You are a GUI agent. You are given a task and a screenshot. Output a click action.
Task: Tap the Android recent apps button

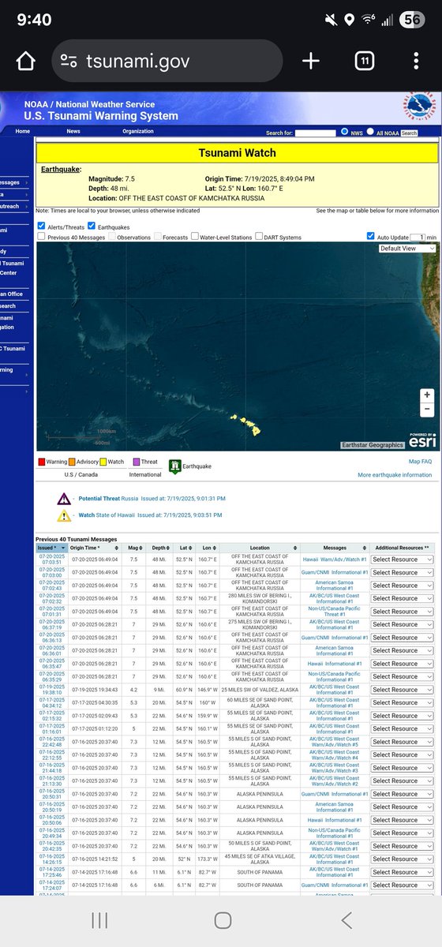(100, 920)
